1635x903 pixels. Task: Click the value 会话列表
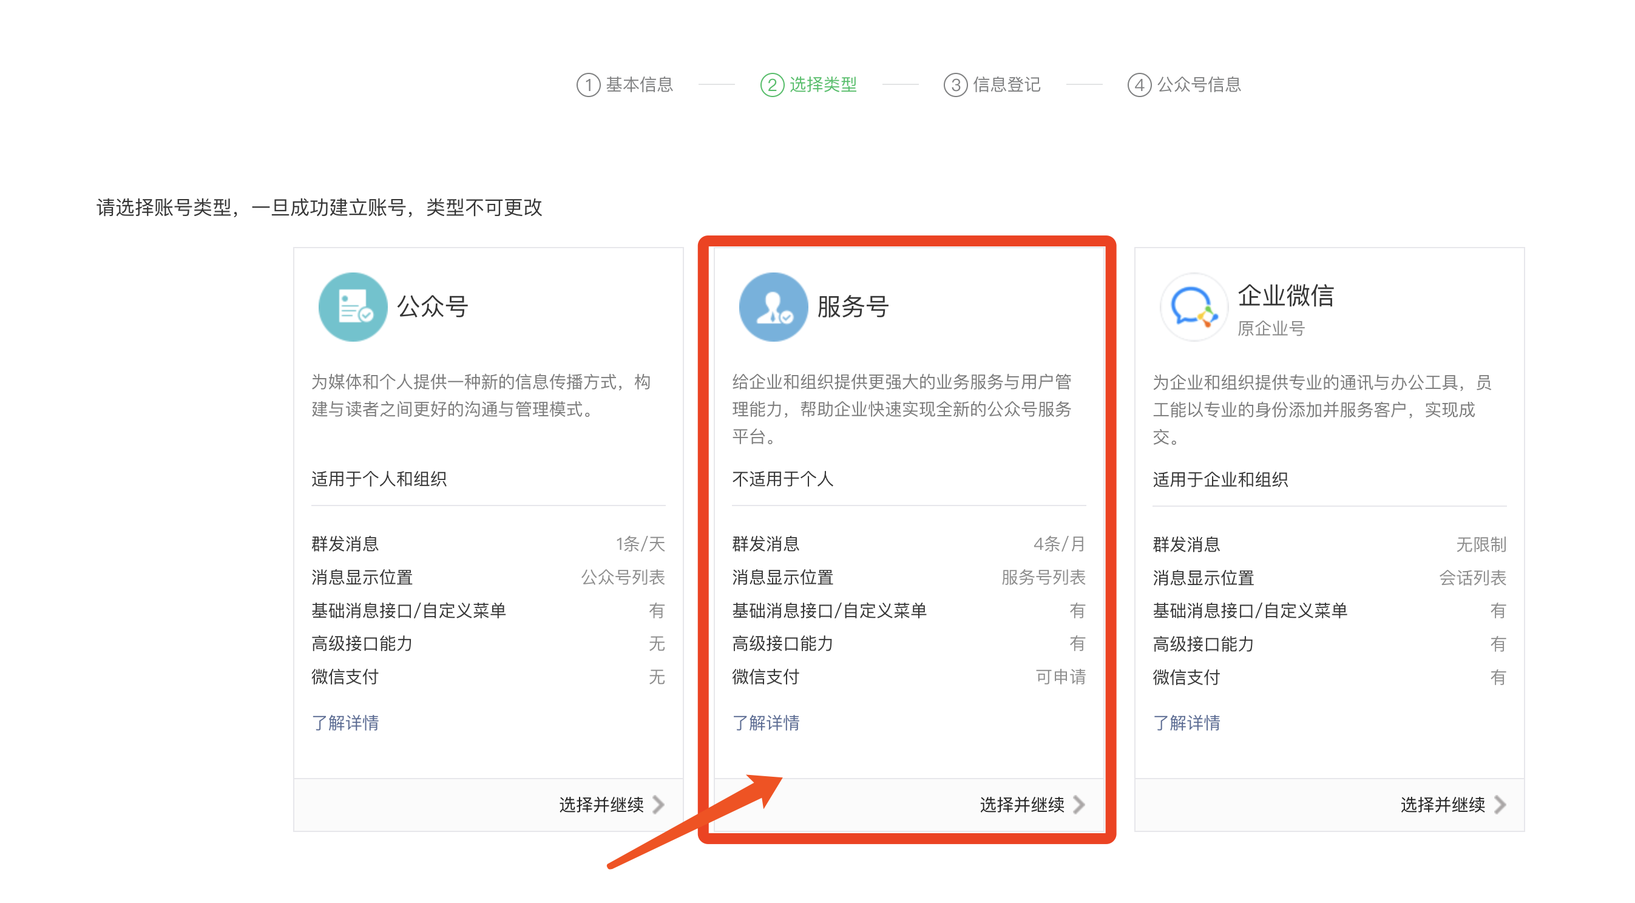(1473, 578)
